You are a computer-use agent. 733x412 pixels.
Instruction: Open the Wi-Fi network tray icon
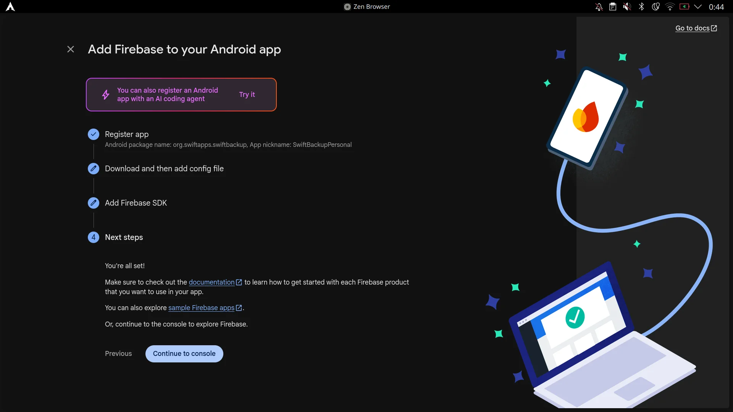point(670,6)
